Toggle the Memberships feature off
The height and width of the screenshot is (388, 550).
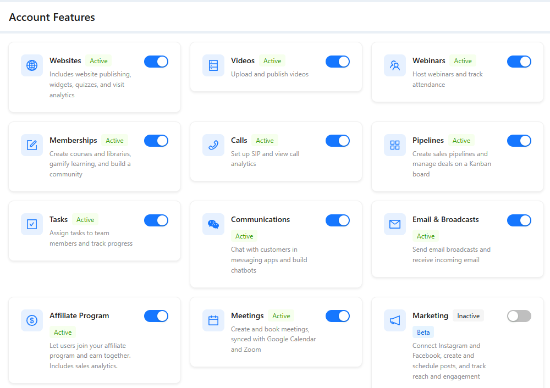[x=156, y=141]
